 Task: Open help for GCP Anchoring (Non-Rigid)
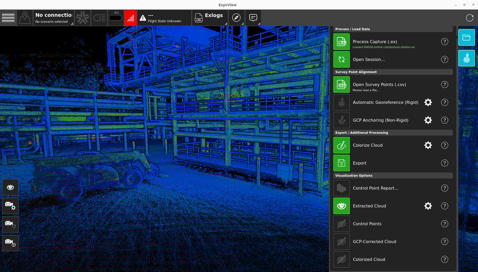[x=445, y=120]
